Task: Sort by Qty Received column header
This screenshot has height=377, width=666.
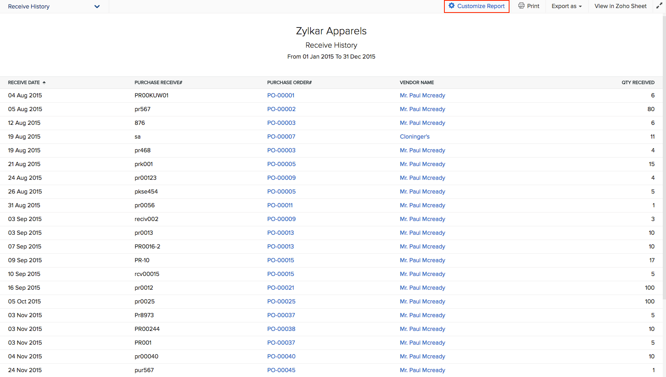Action: click(x=638, y=82)
